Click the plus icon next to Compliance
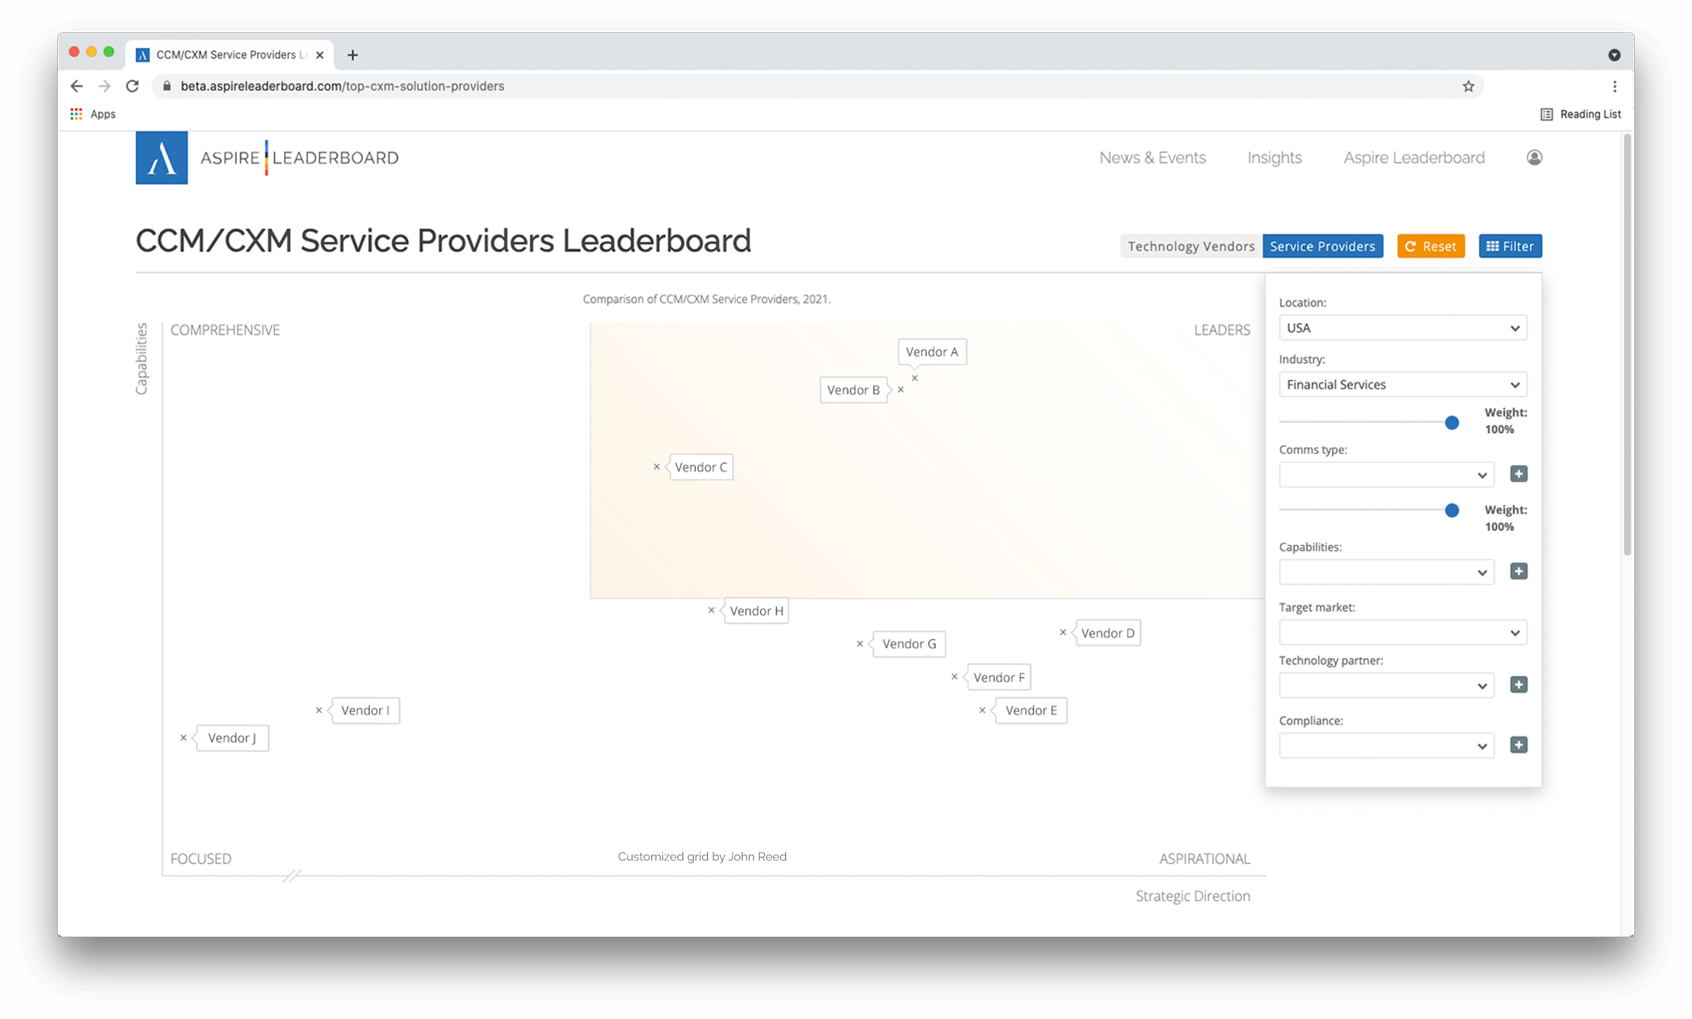1692x1019 pixels. (x=1518, y=745)
